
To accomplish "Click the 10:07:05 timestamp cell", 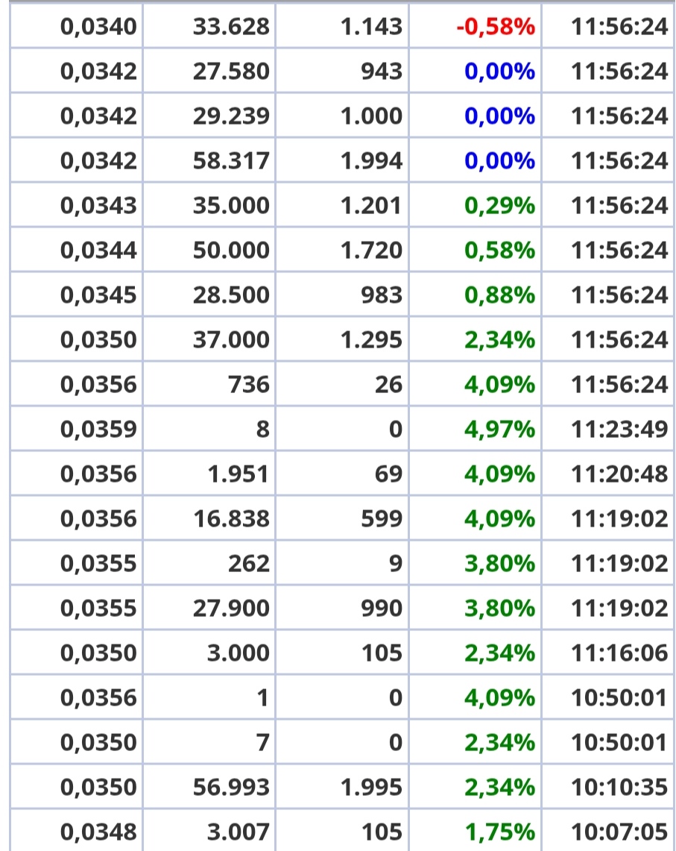I will 607,831.
